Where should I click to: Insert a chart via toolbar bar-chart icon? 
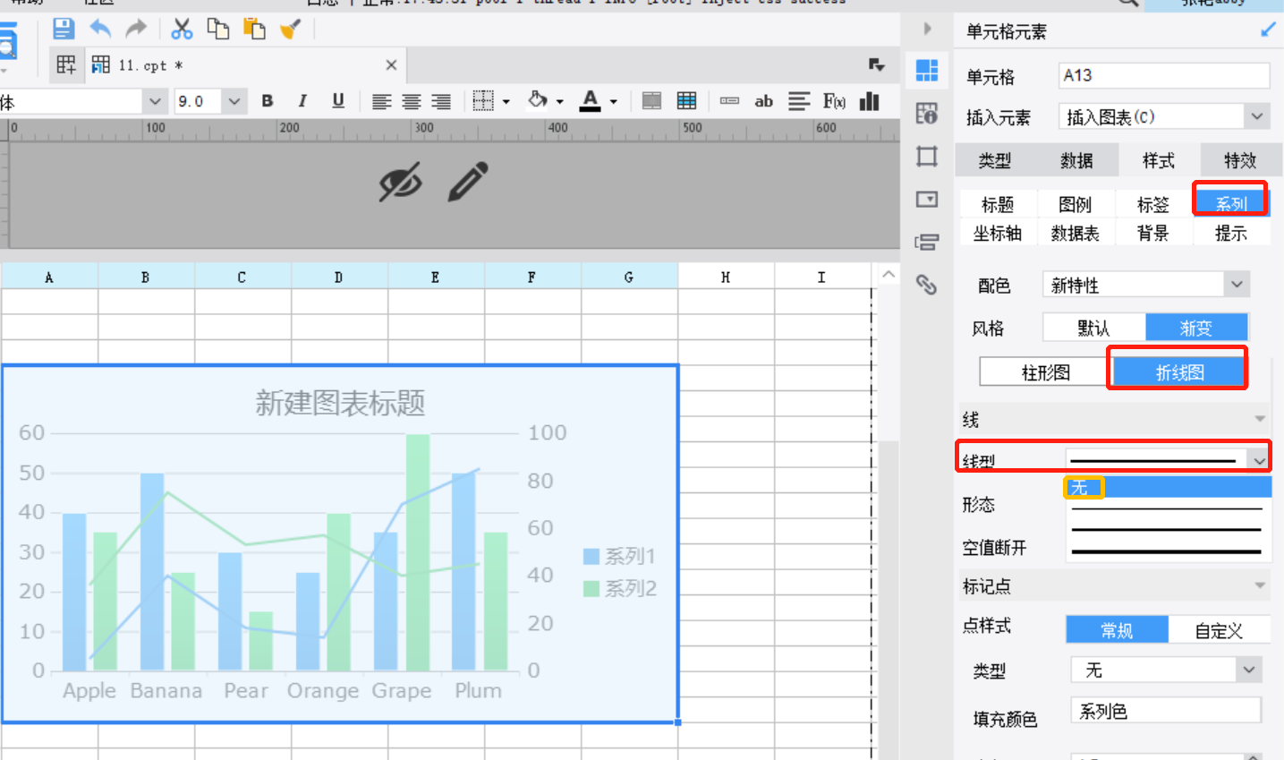(x=869, y=101)
